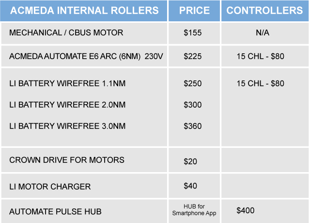
Task: Click 15 CHL - $80 in the E6 ARC row
Action: tap(260, 57)
